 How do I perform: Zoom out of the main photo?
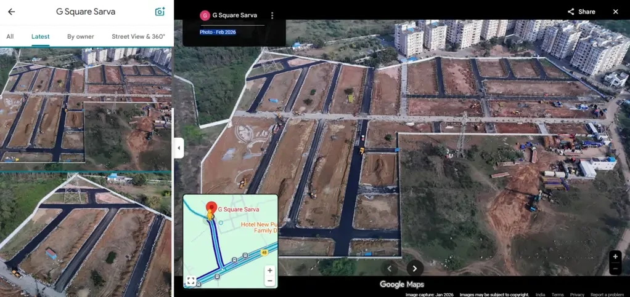pyautogui.click(x=615, y=269)
